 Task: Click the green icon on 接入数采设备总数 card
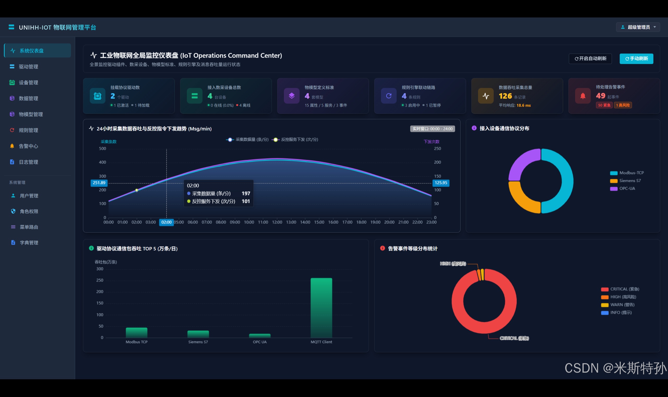(195, 96)
